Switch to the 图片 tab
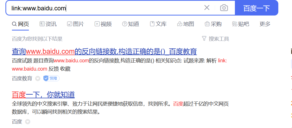 75,24
